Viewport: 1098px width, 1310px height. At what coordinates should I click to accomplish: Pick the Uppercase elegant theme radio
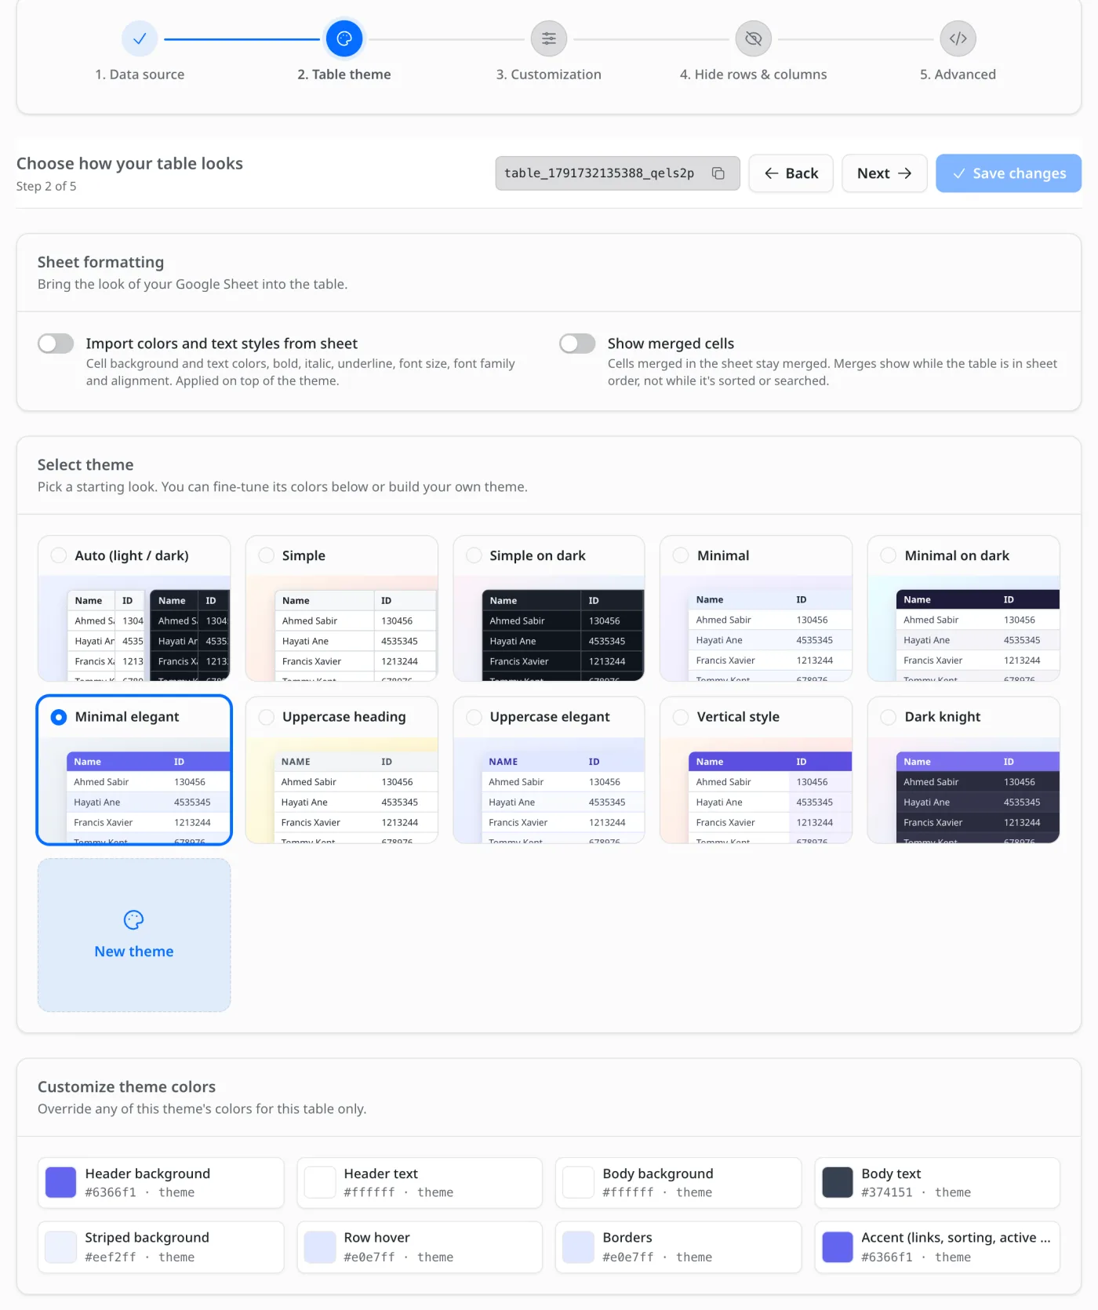474,717
